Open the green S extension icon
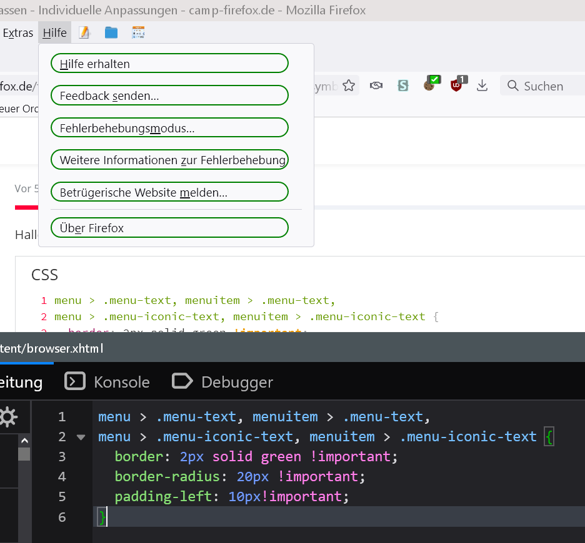The height and width of the screenshot is (543, 585). click(403, 86)
